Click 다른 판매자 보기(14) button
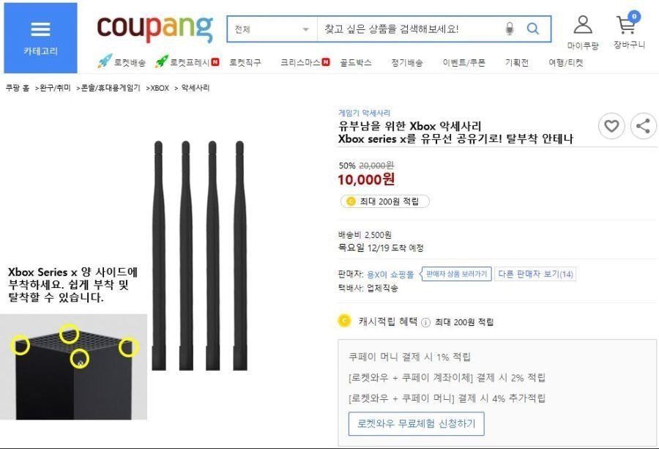This screenshot has width=659, height=449. coord(535,274)
